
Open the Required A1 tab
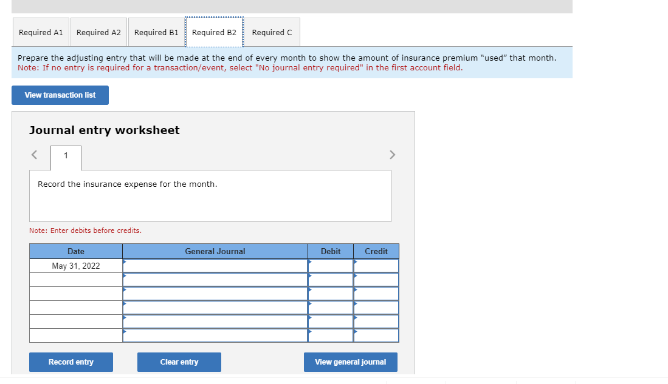pos(41,32)
